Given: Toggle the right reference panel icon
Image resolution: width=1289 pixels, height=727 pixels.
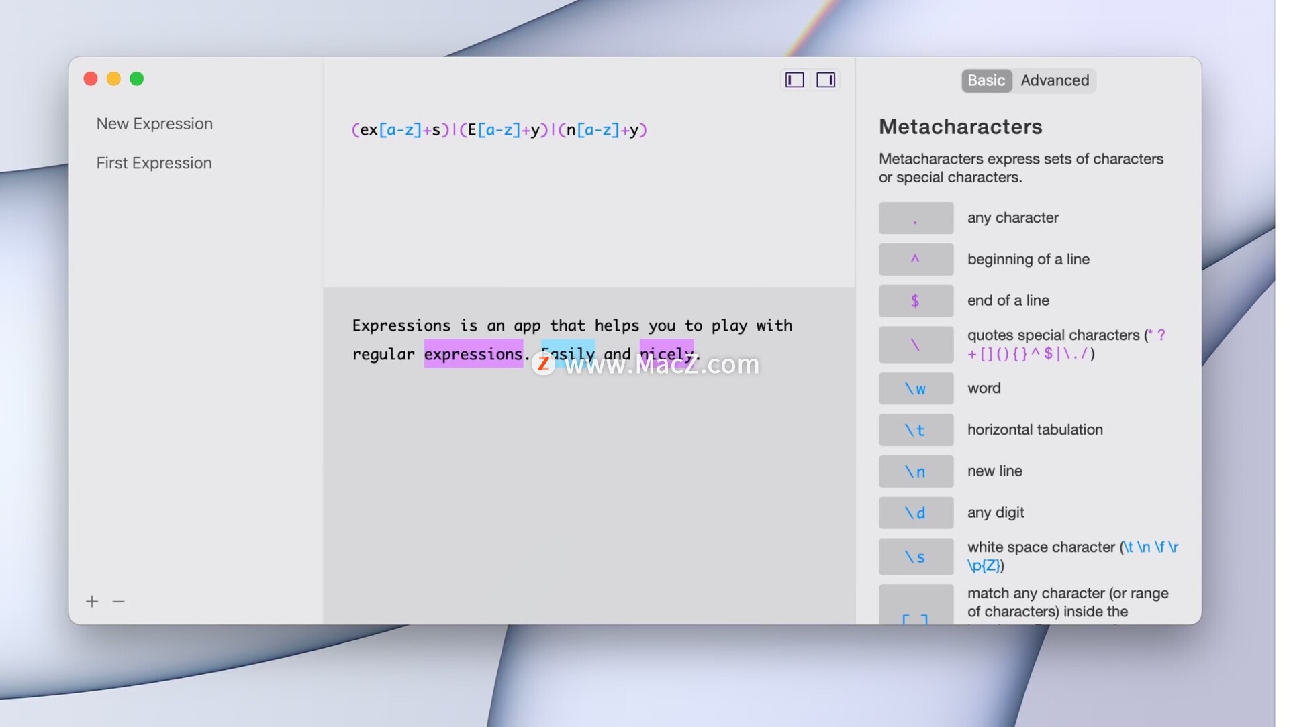Looking at the screenshot, I should click(825, 80).
